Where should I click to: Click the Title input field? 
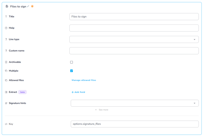134,17
